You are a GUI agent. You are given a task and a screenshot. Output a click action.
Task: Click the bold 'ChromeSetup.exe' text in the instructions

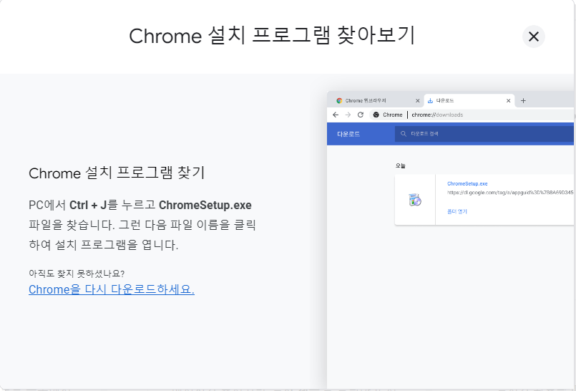click(x=205, y=205)
